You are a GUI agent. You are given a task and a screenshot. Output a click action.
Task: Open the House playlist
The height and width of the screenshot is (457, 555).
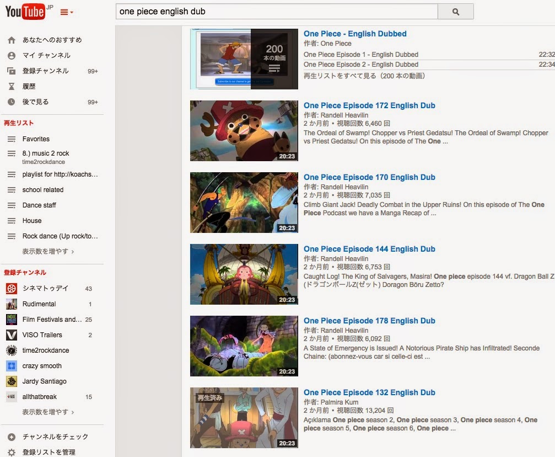click(x=32, y=221)
